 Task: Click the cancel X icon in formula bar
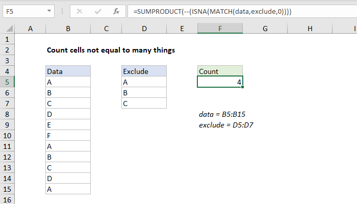click(x=79, y=11)
